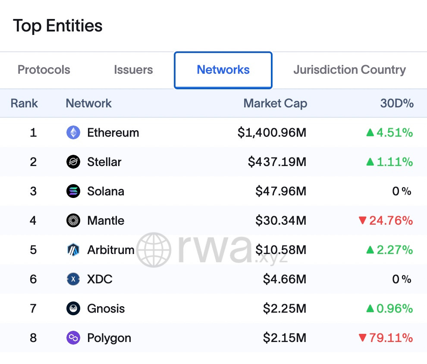Screen dimensions: 427x364
Task: Click the Ethereum network logo icon
Action: coord(73,132)
